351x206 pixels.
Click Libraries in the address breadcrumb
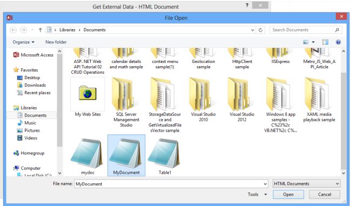pyautogui.click(x=67, y=30)
